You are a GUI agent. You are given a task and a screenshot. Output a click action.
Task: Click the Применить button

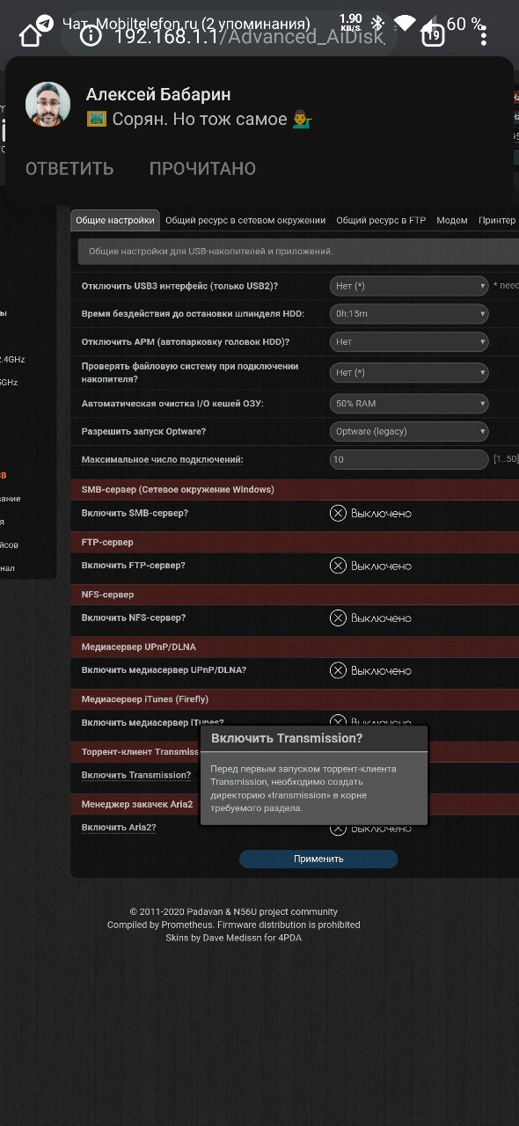point(318,859)
